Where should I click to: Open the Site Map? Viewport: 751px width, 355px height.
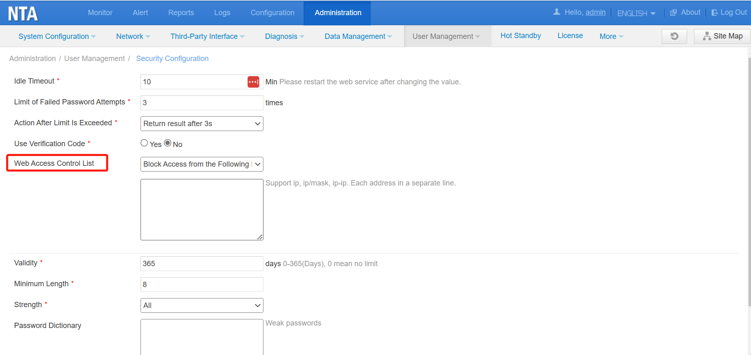(722, 36)
